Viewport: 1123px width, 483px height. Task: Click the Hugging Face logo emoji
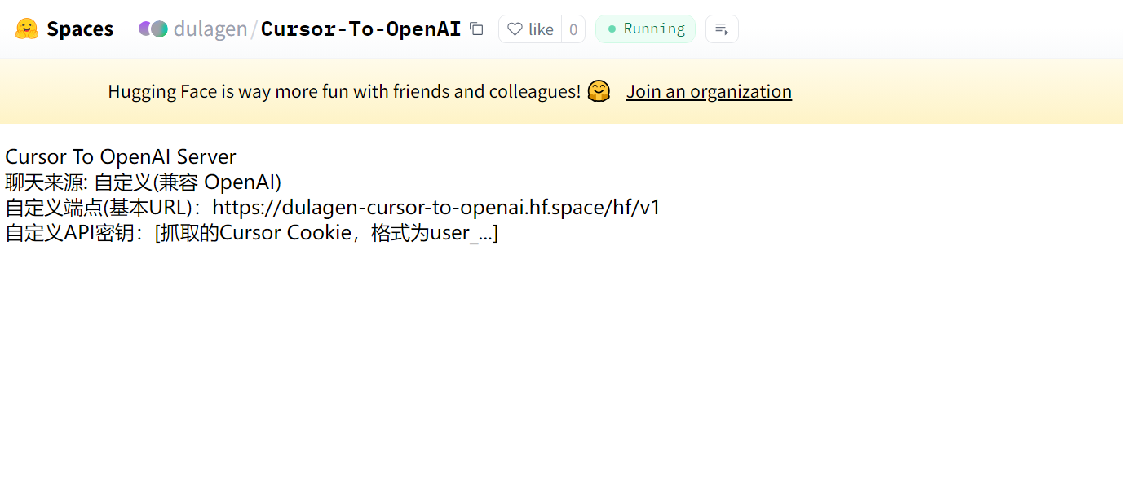(27, 29)
